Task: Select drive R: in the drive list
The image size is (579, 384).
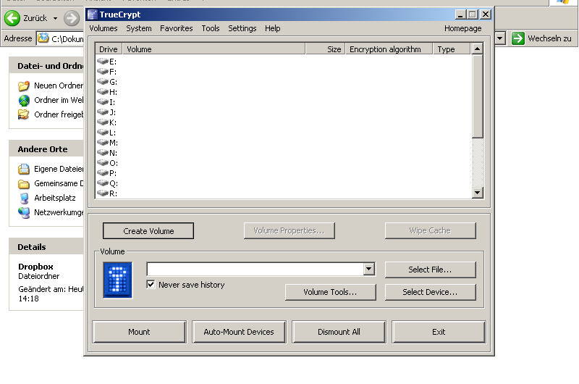Action: click(x=107, y=193)
